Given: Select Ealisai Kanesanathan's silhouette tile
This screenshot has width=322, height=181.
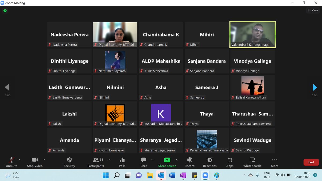Looking at the screenshot, I should pos(253,87).
